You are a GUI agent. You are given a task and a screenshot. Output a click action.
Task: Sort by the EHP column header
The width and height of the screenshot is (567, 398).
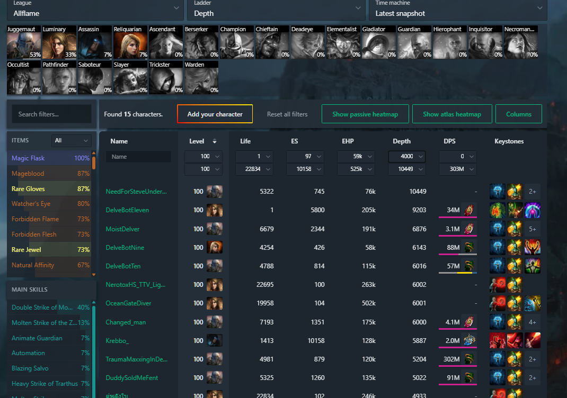[348, 141]
